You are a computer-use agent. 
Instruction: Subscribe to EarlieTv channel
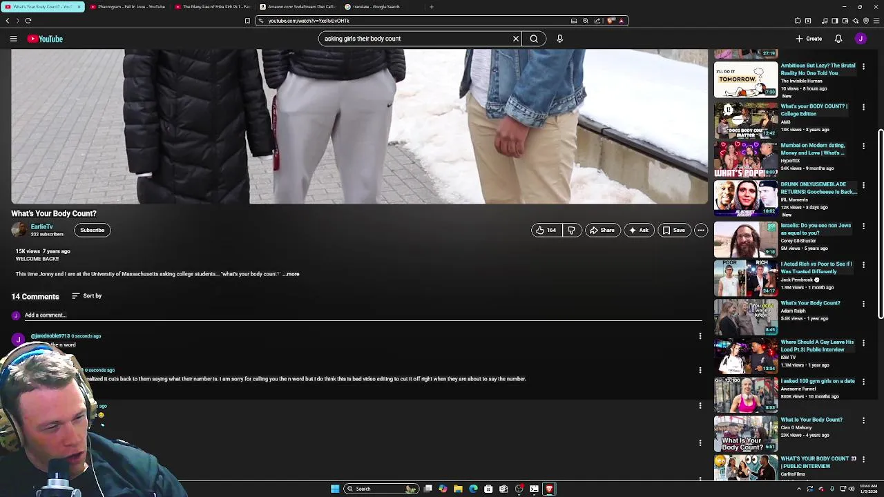(x=92, y=230)
